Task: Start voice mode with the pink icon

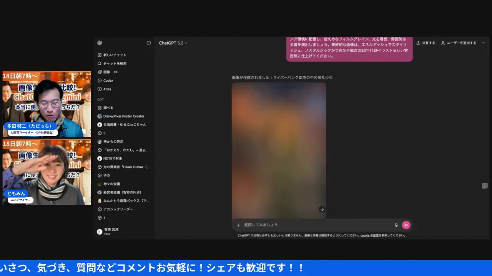Action: (x=406, y=225)
